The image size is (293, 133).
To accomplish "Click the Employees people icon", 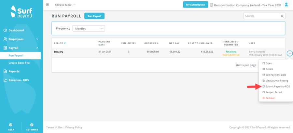I will point(5,39).
